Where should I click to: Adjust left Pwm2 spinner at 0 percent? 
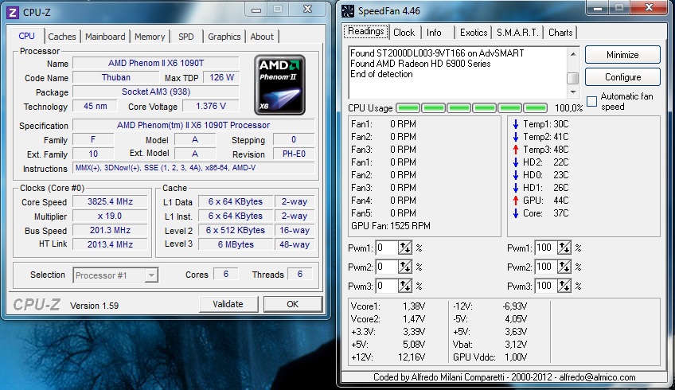[x=404, y=267]
